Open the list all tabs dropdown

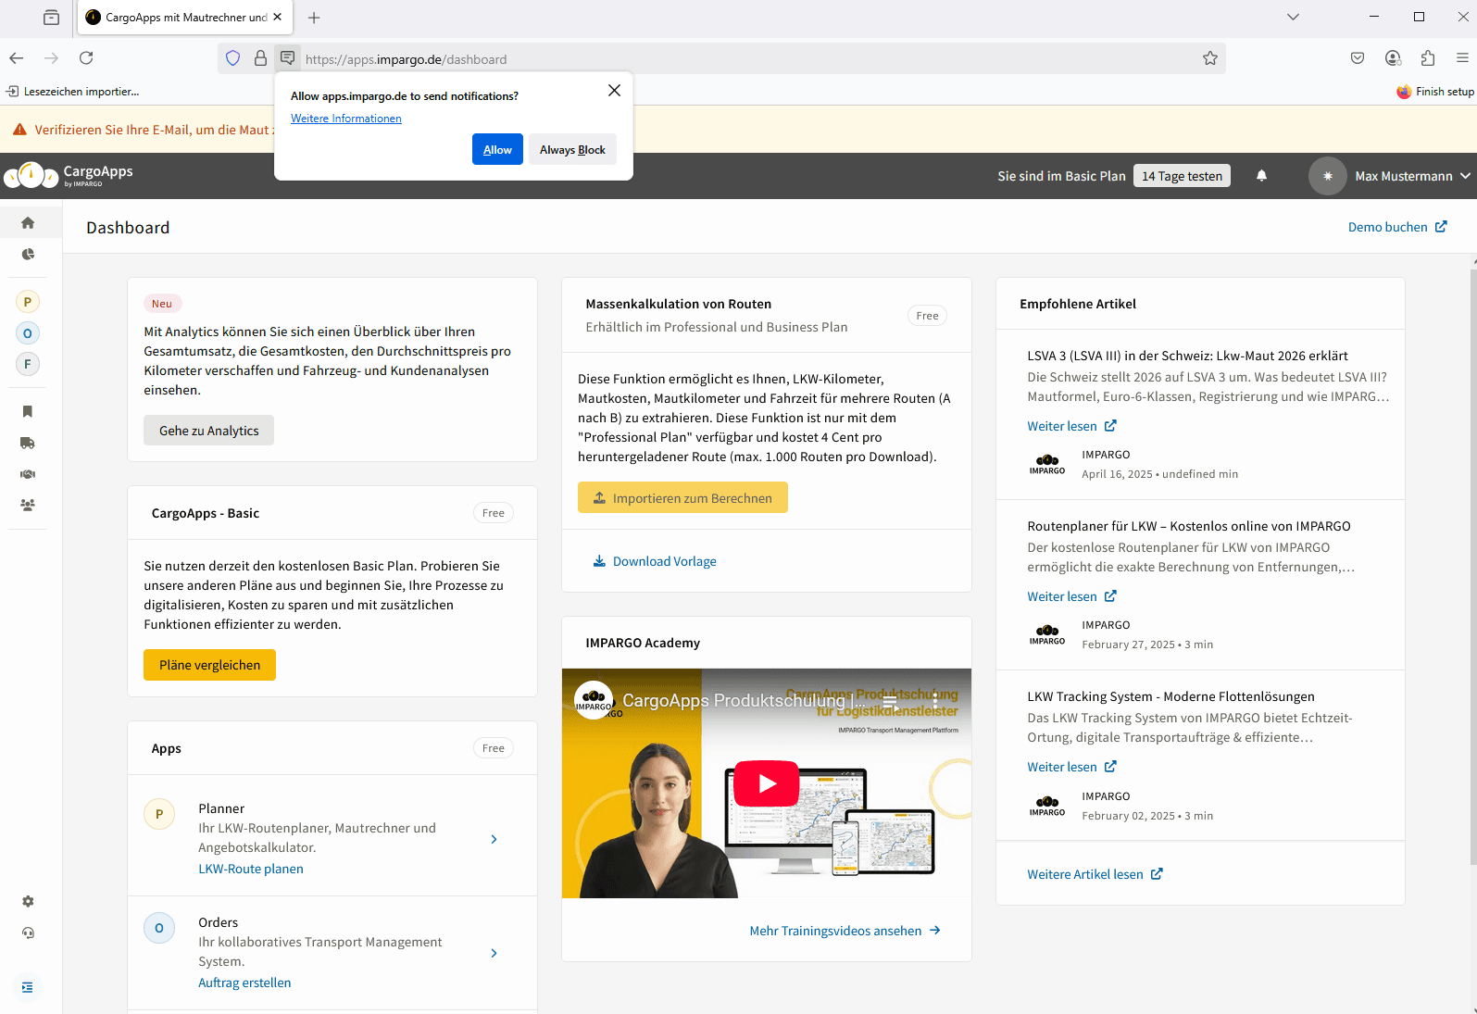click(x=1293, y=17)
